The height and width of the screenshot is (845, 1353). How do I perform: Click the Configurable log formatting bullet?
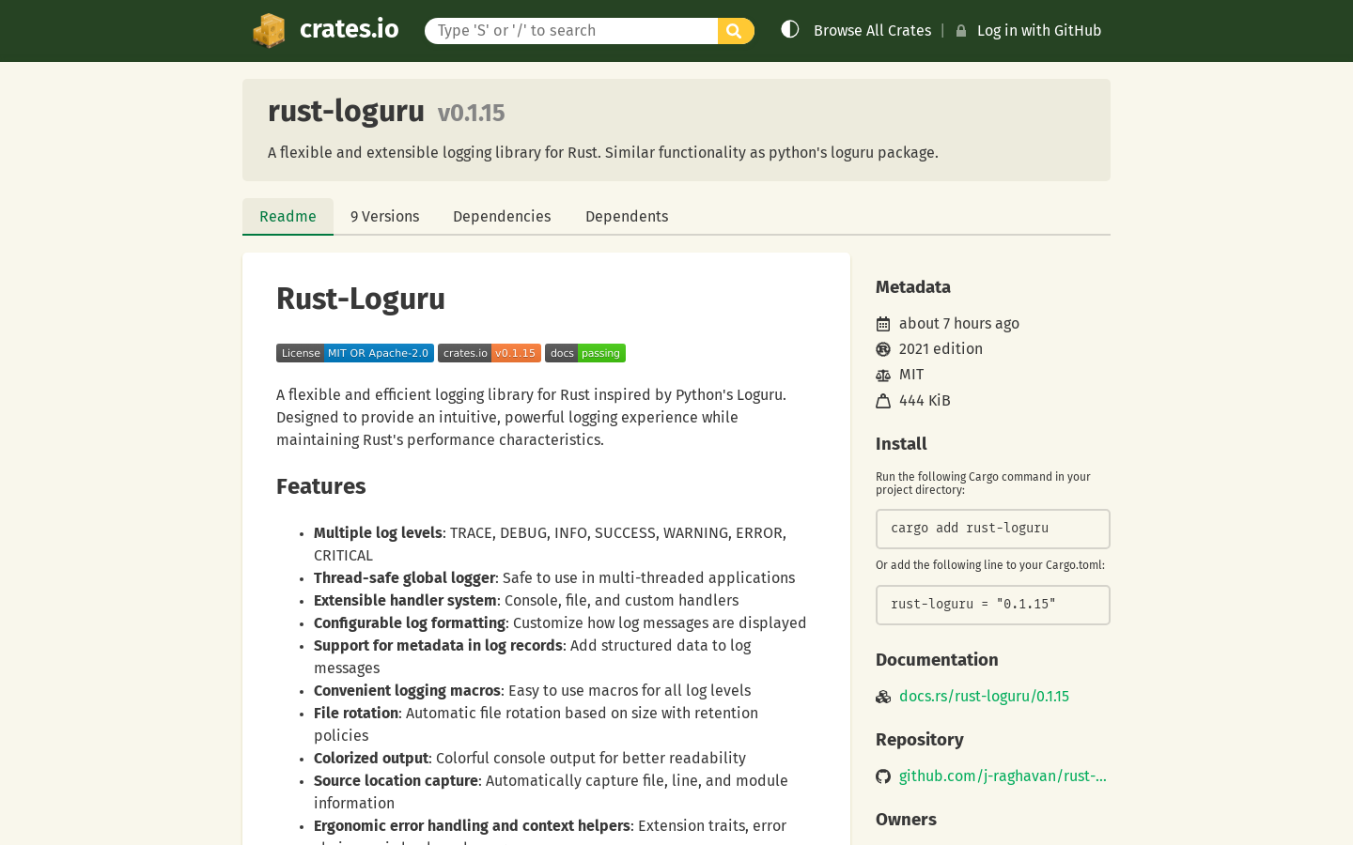coord(560,623)
